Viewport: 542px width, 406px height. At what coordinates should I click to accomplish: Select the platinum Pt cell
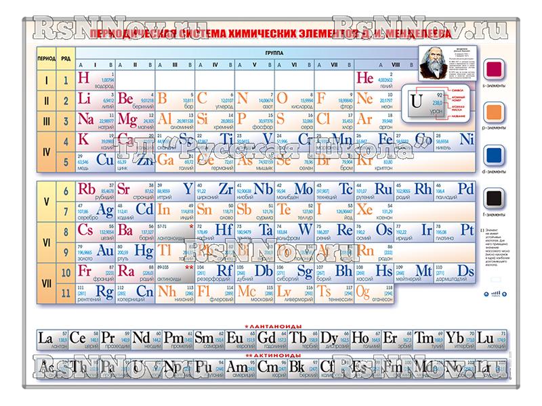coord(455,232)
